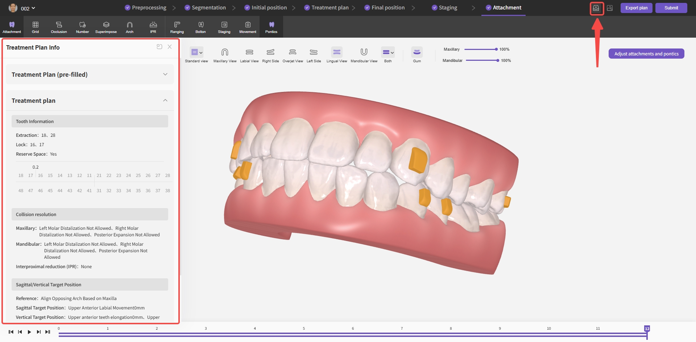Pop out the Treatment Plan Info panel
696x342 pixels.
pyautogui.click(x=159, y=47)
